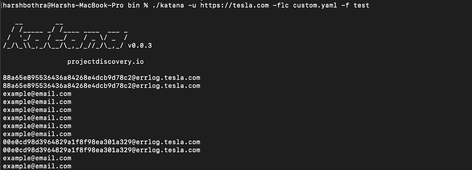Viewport: 472px width, 170px height.
Task: Click the second 00e0cd98 errlog.tesla.com line
Action: coord(101,150)
